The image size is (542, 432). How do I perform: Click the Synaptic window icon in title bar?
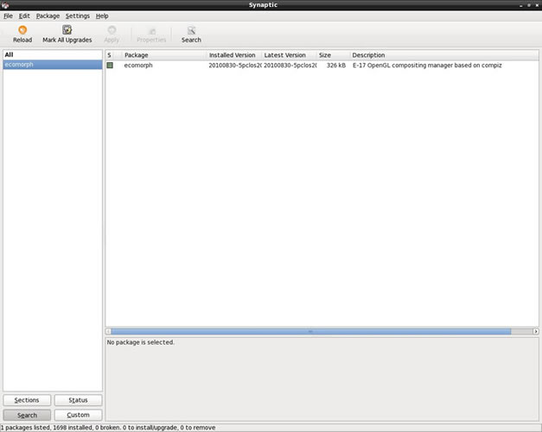point(5,5)
